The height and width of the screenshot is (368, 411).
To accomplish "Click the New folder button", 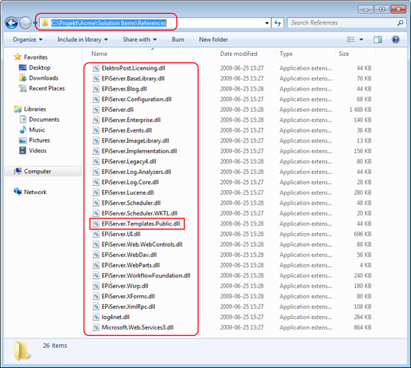I will [x=213, y=40].
